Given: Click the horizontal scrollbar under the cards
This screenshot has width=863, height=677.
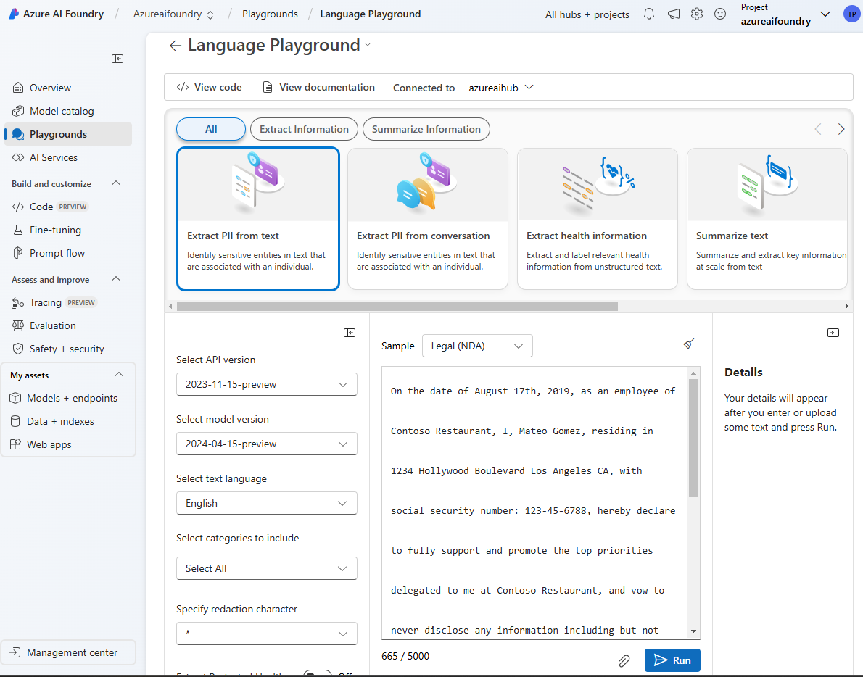Looking at the screenshot, I should 397,307.
